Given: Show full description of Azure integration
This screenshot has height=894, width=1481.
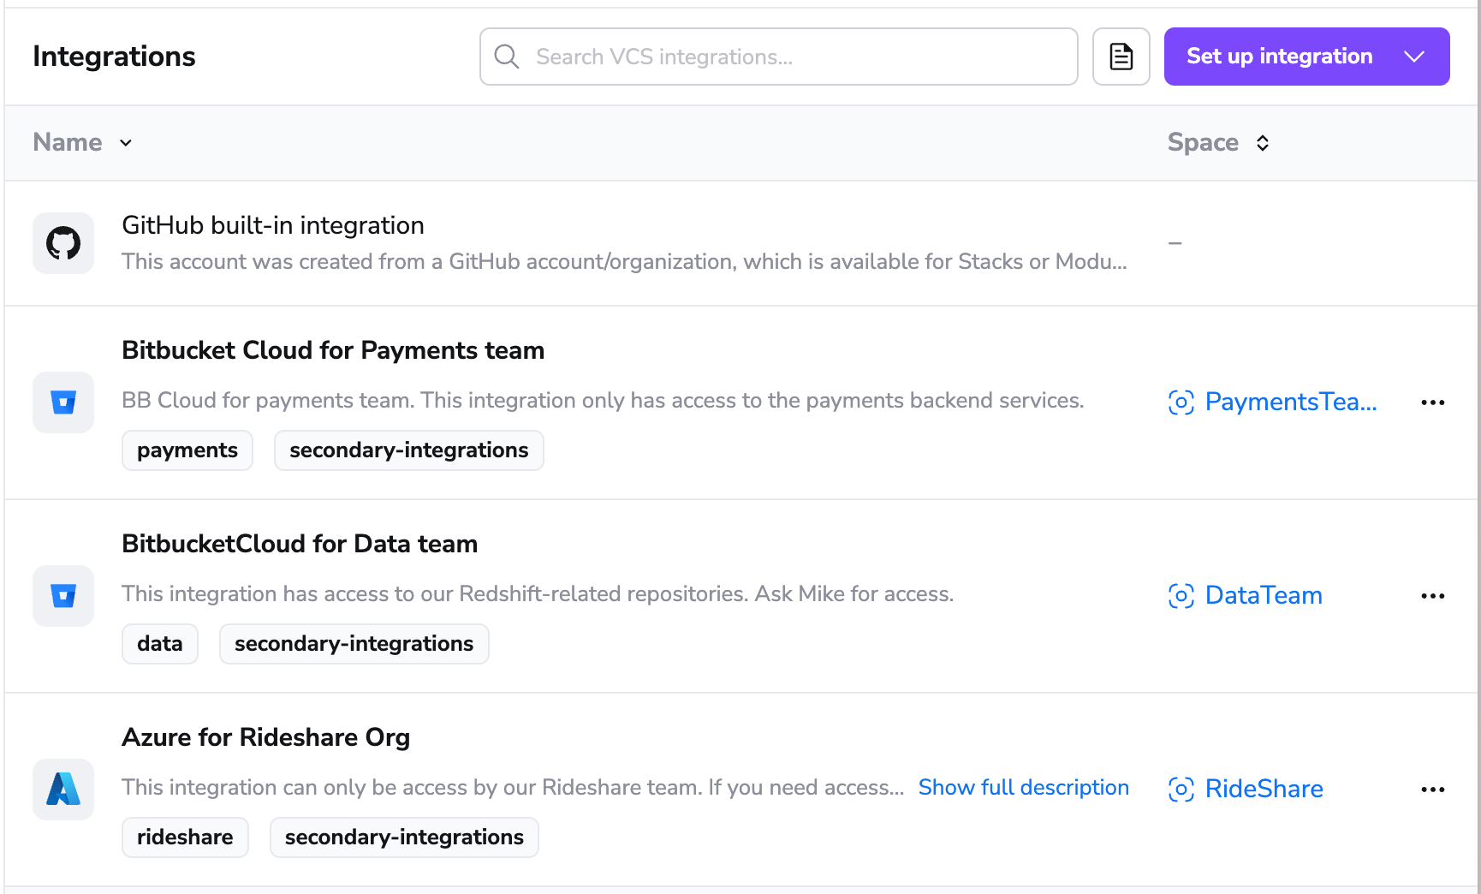Looking at the screenshot, I should (1023, 788).
